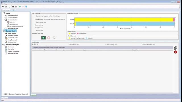Click the Save All toolbar icon
This screenshot has height=102, width=182.
[x=16, y=7]
